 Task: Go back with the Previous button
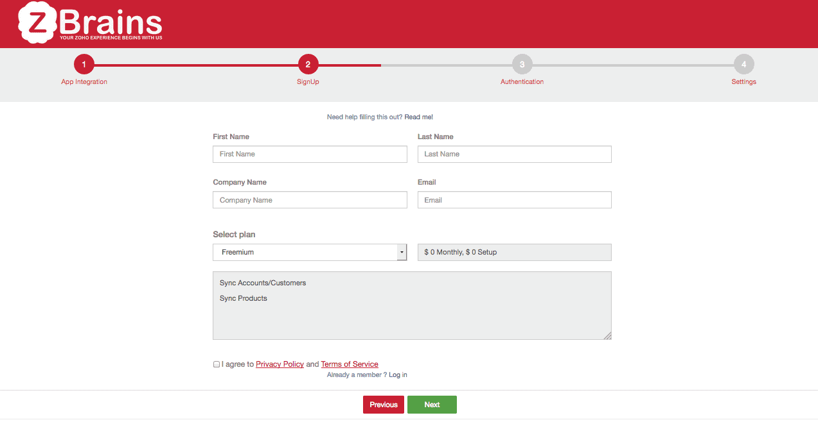[384, 405]
